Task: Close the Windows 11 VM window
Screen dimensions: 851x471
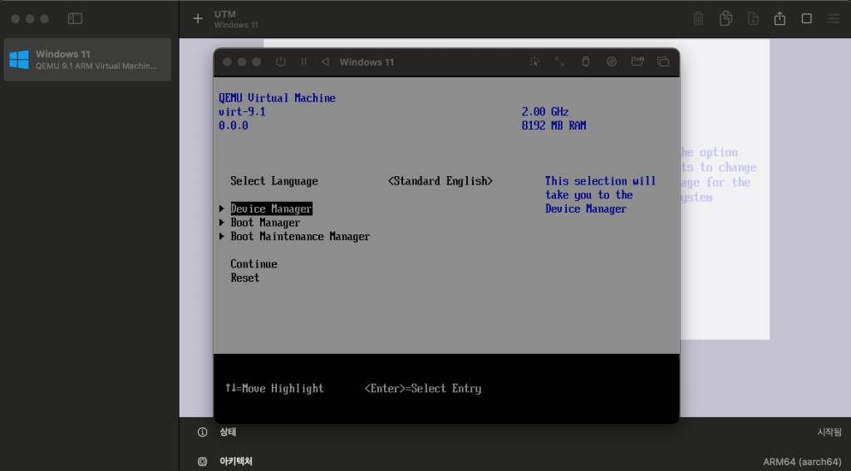Action: 227,61
